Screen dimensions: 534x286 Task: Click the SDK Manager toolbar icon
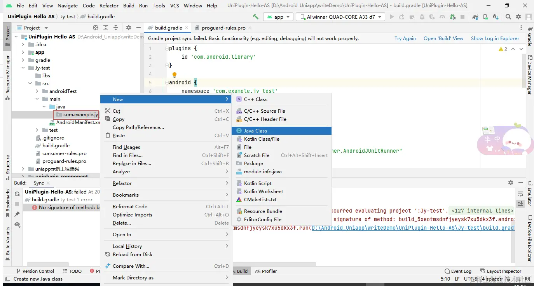tap(495, 17)
